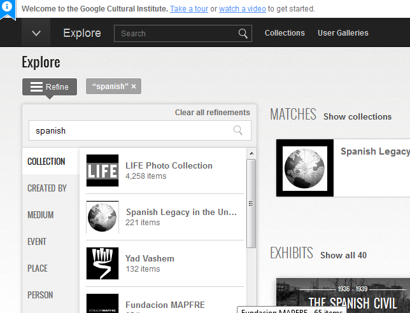Click the Fundacion MAPFRE logo thumbnail
This screenshot has height=313, width=410.
(102, 303)
